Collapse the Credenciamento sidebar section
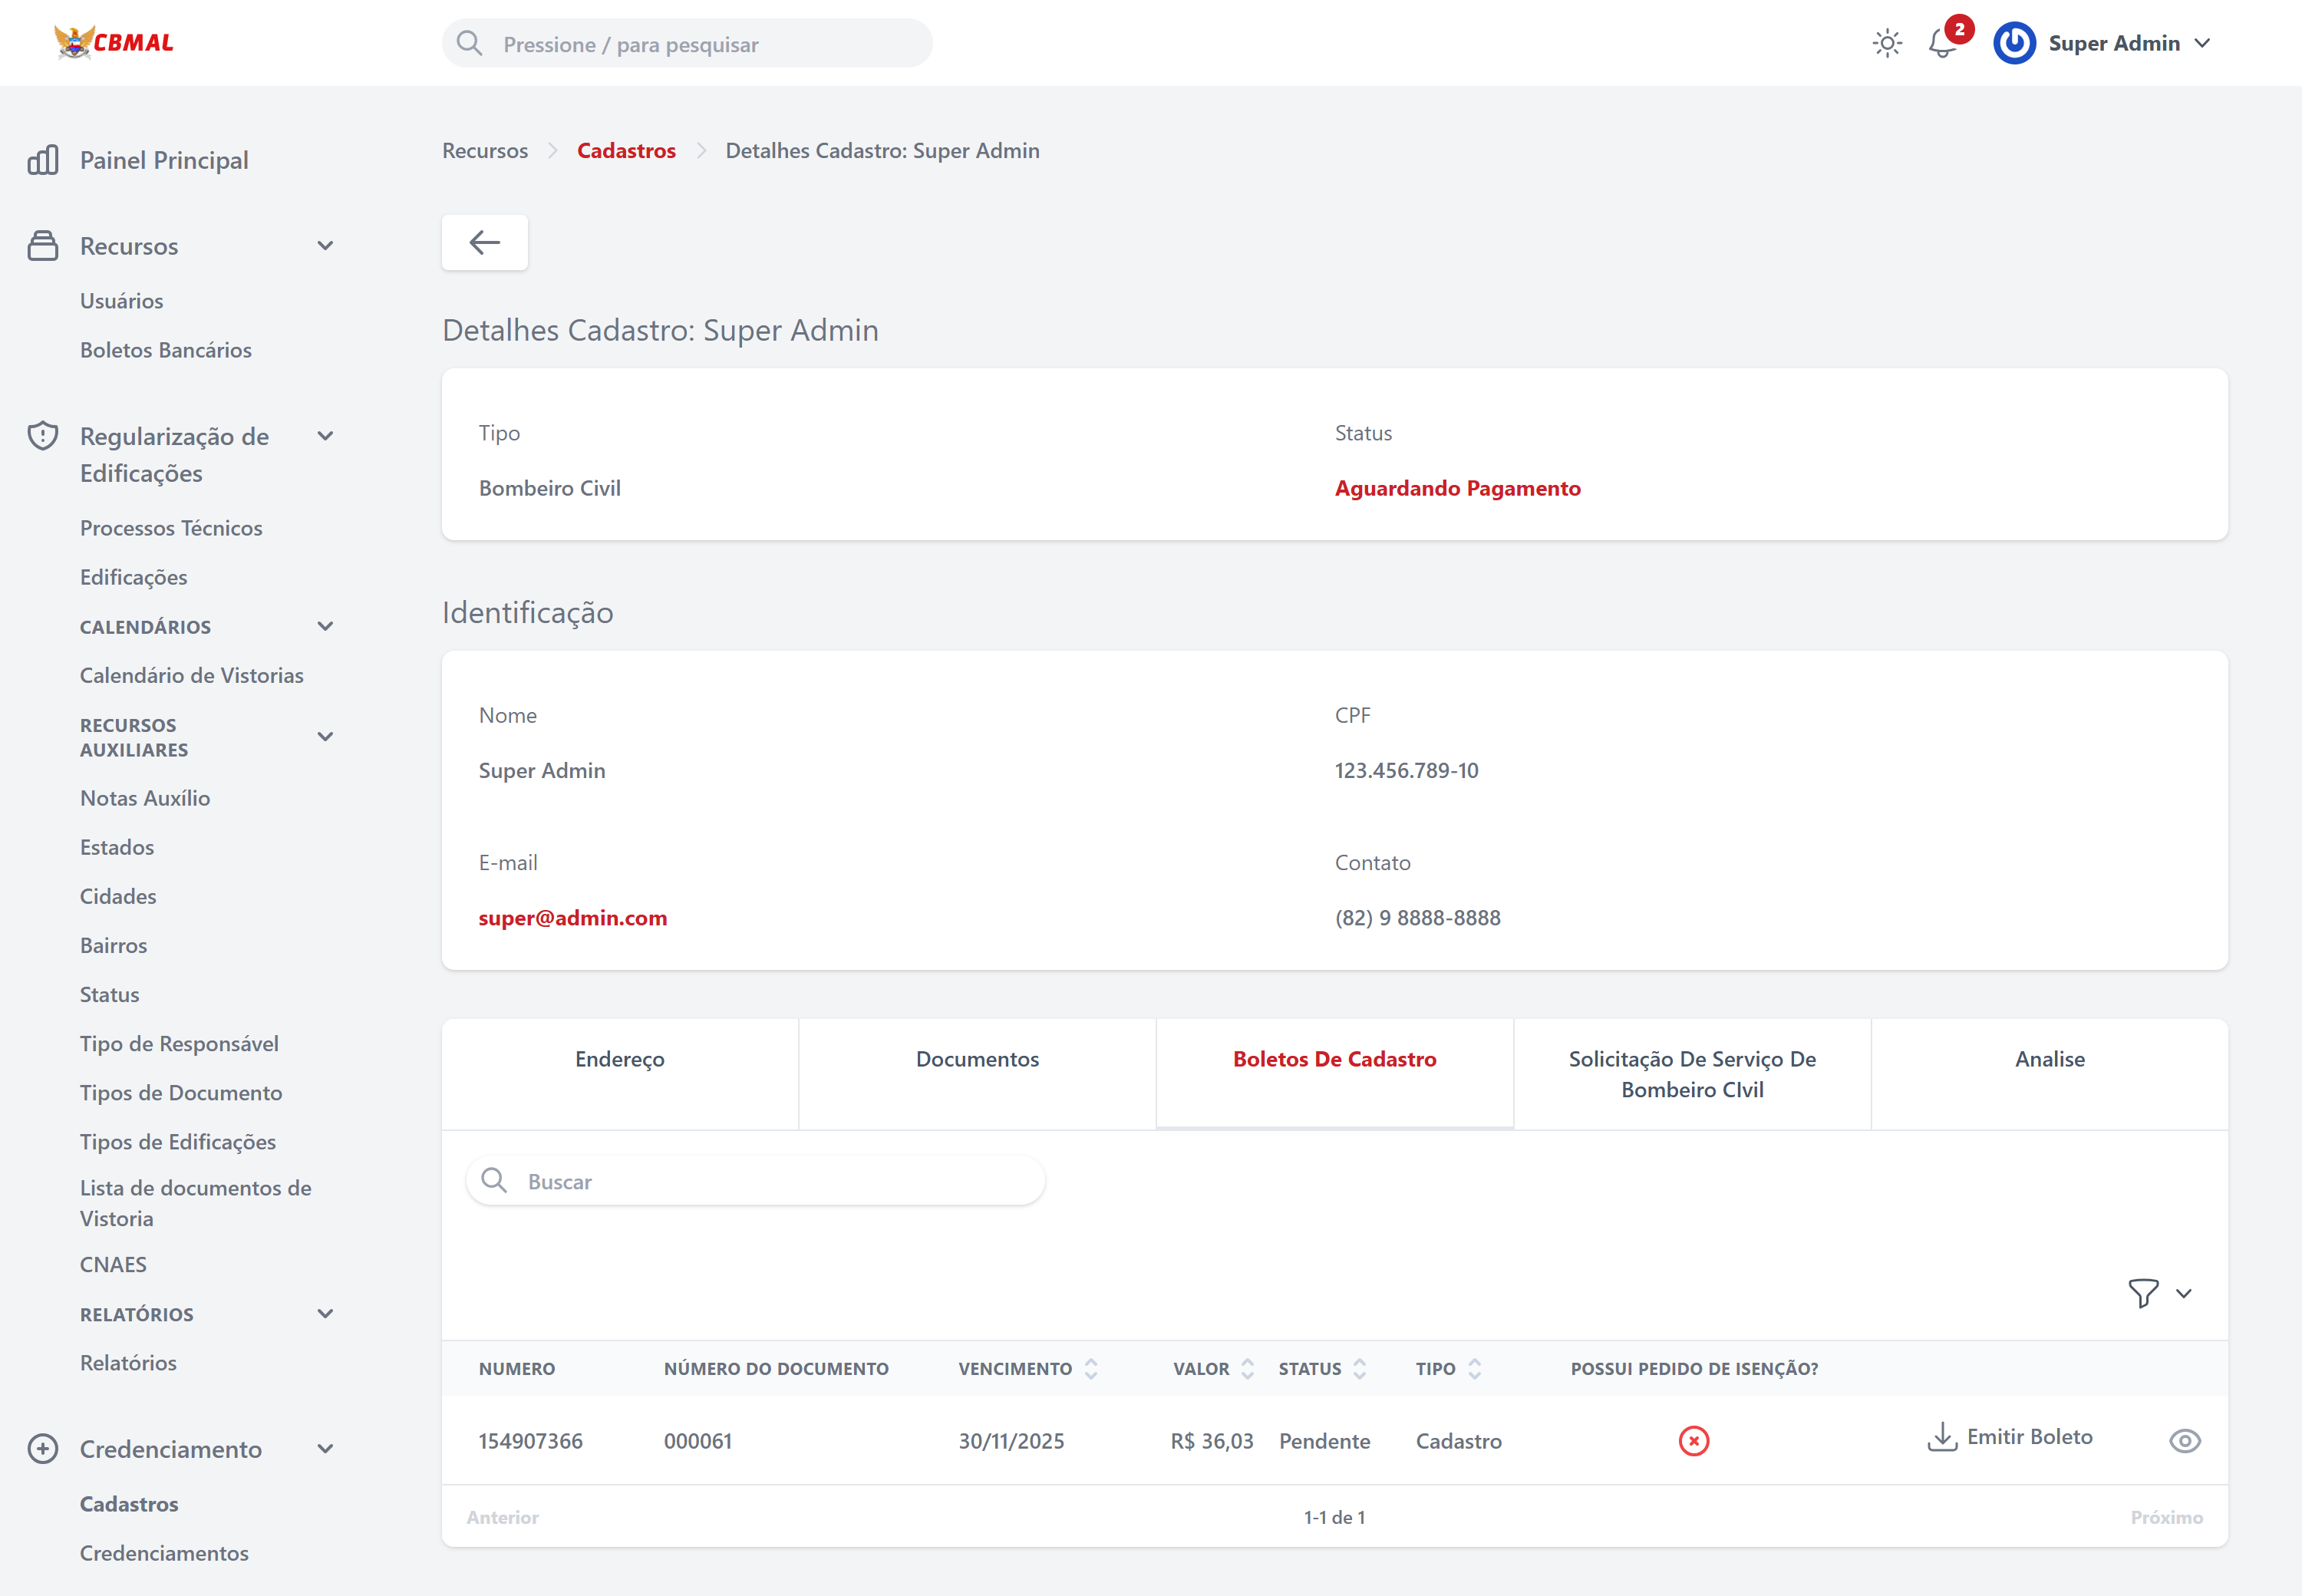This screenshot has height=1596, width=2302. pyautogui.click(x=325, y=1449)
